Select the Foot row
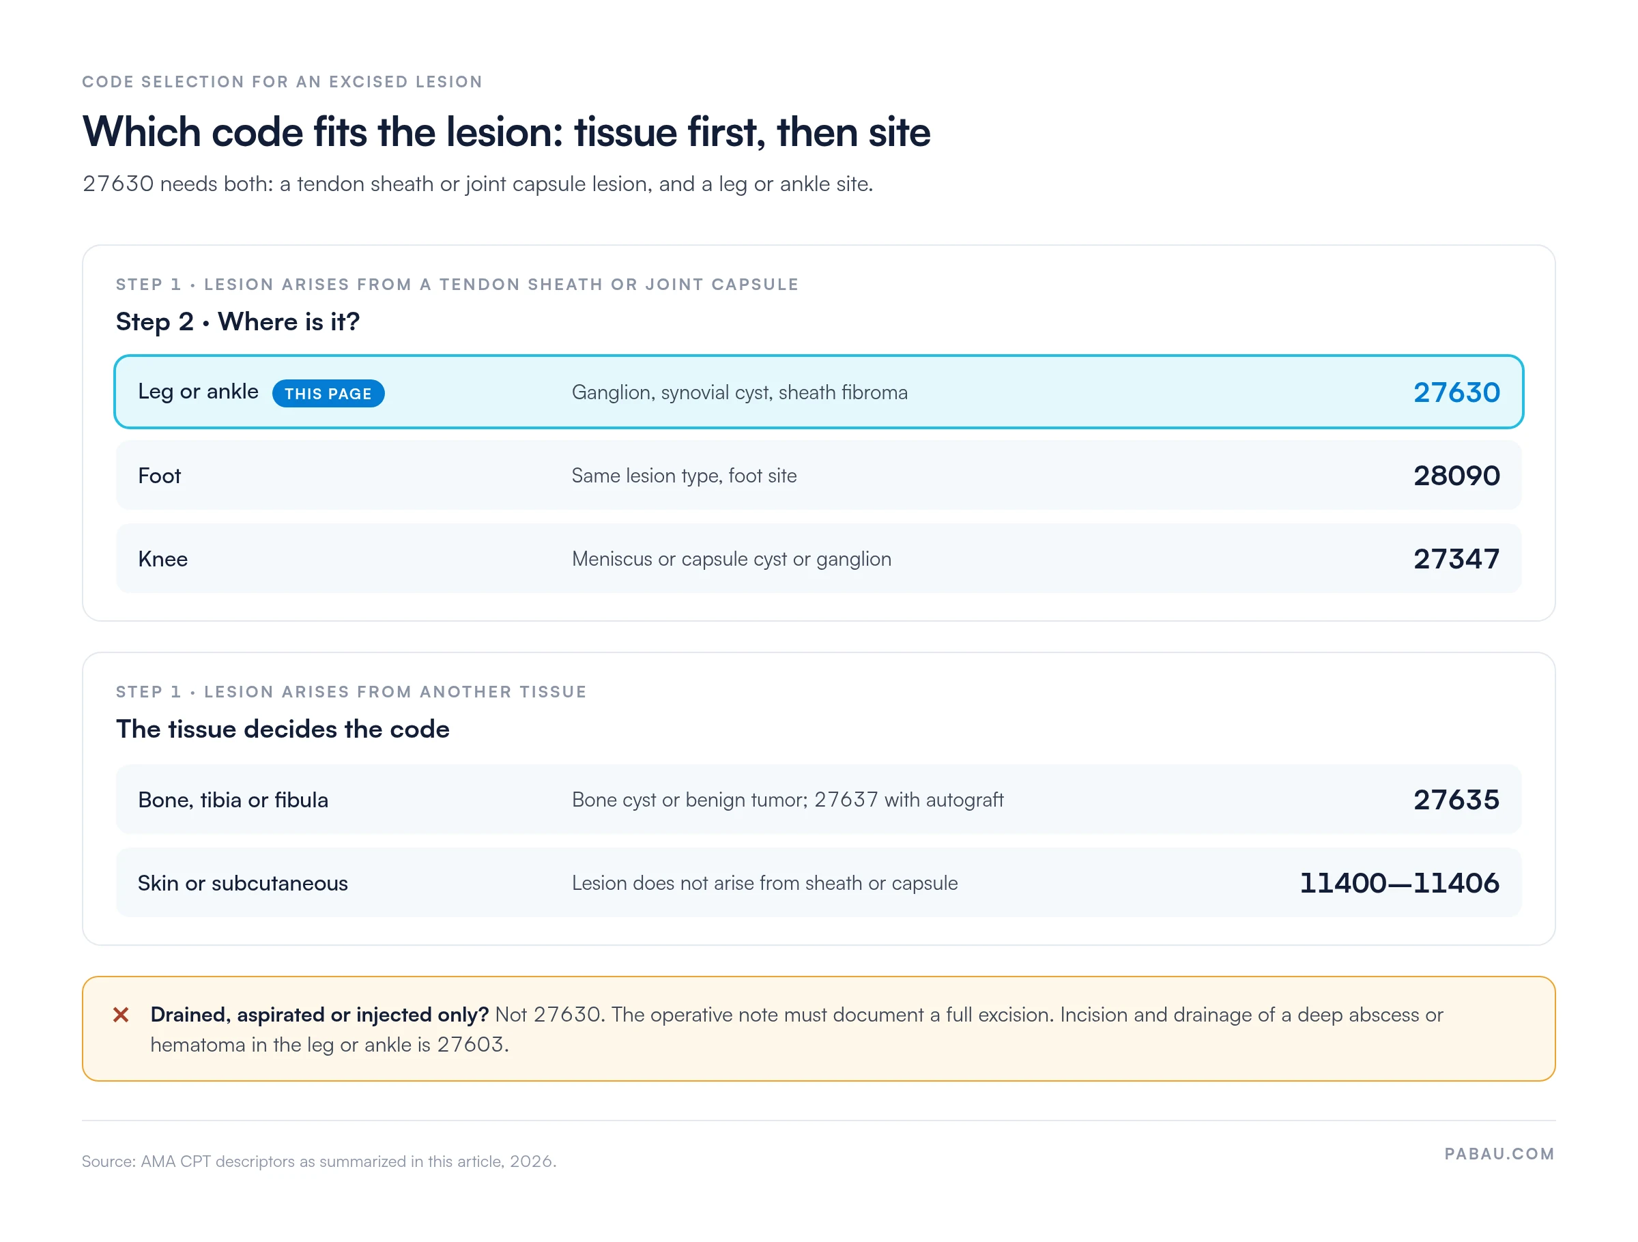 click(x=818, y=476)
